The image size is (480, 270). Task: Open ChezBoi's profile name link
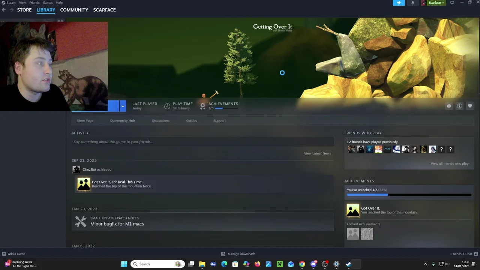coord(89,169)
